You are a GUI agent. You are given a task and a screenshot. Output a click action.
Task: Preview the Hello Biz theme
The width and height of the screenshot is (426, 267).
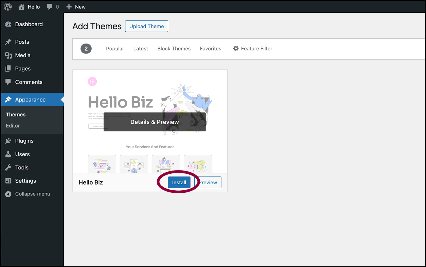(208, 182)
